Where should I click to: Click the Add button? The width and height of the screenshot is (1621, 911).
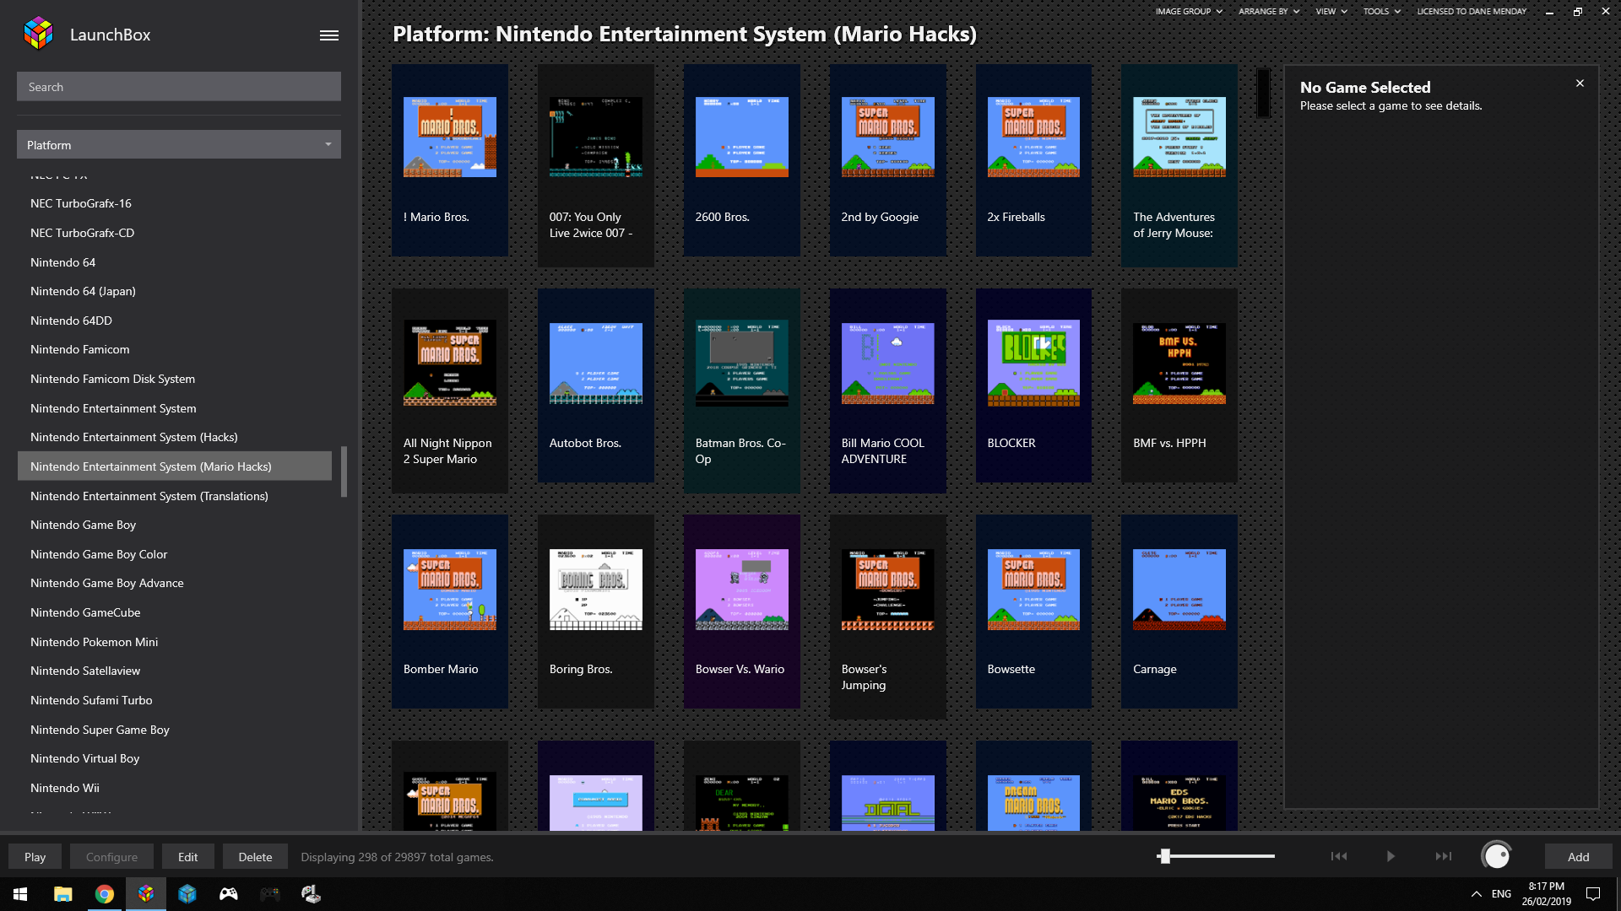pos(1579,857)
